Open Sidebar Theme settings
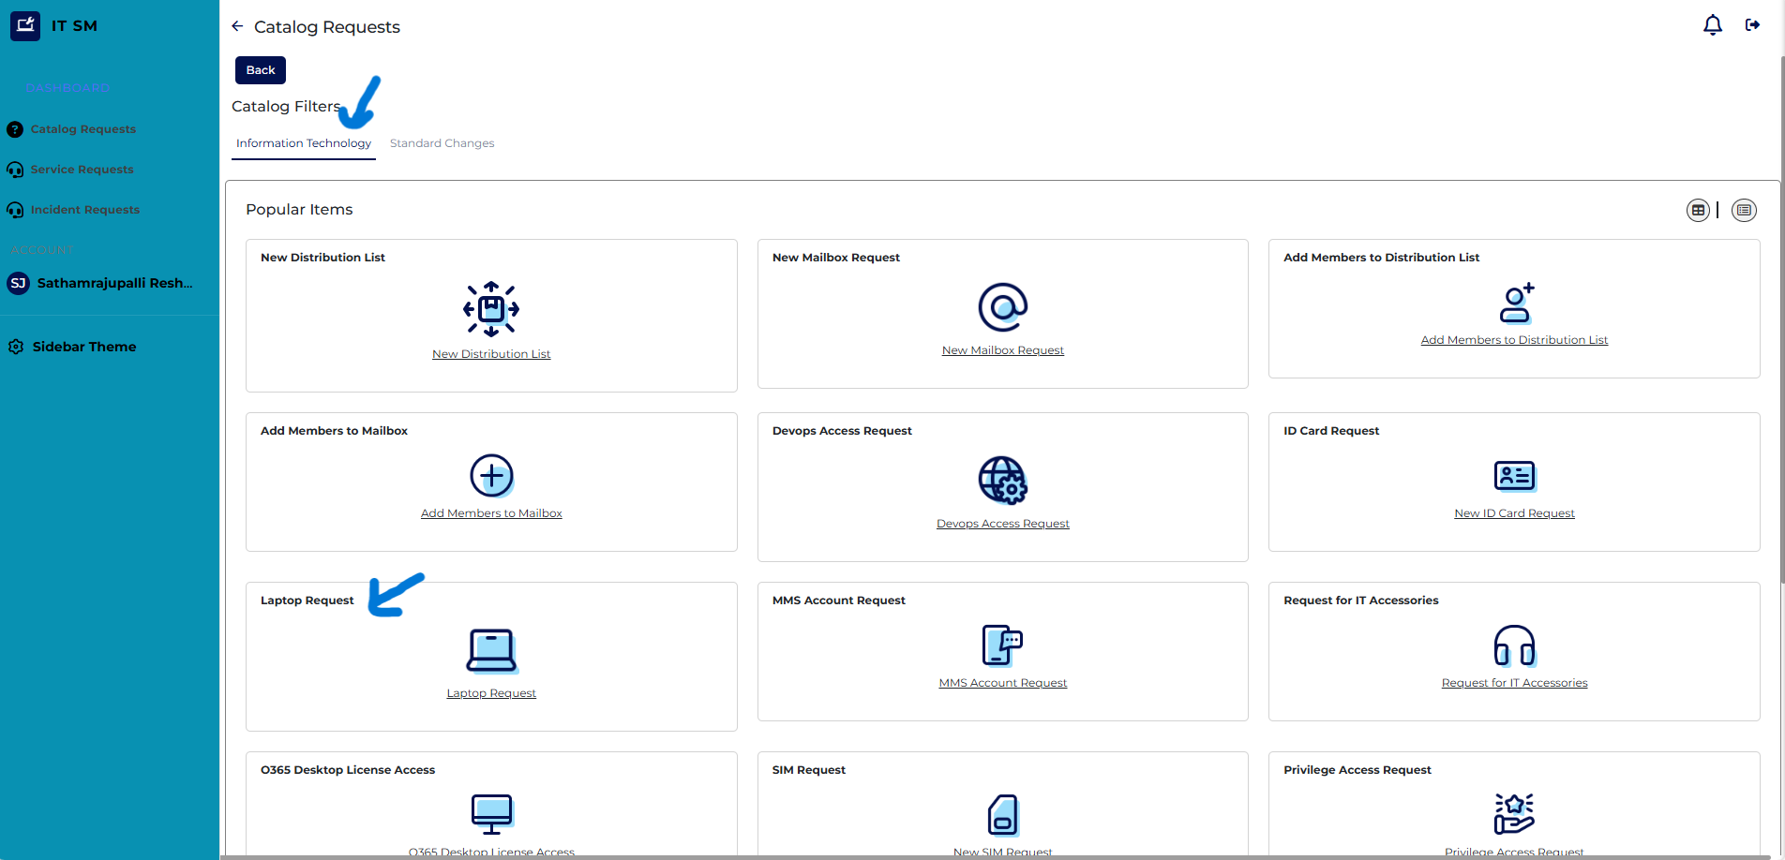This screenshot has height=860, width=1785. (x=83, y=347)
